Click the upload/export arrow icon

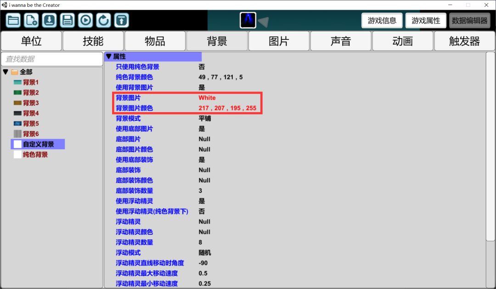coord(121,20)
